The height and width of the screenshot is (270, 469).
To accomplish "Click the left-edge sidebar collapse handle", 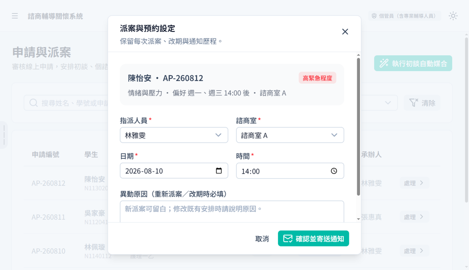I will coord(4,135).
